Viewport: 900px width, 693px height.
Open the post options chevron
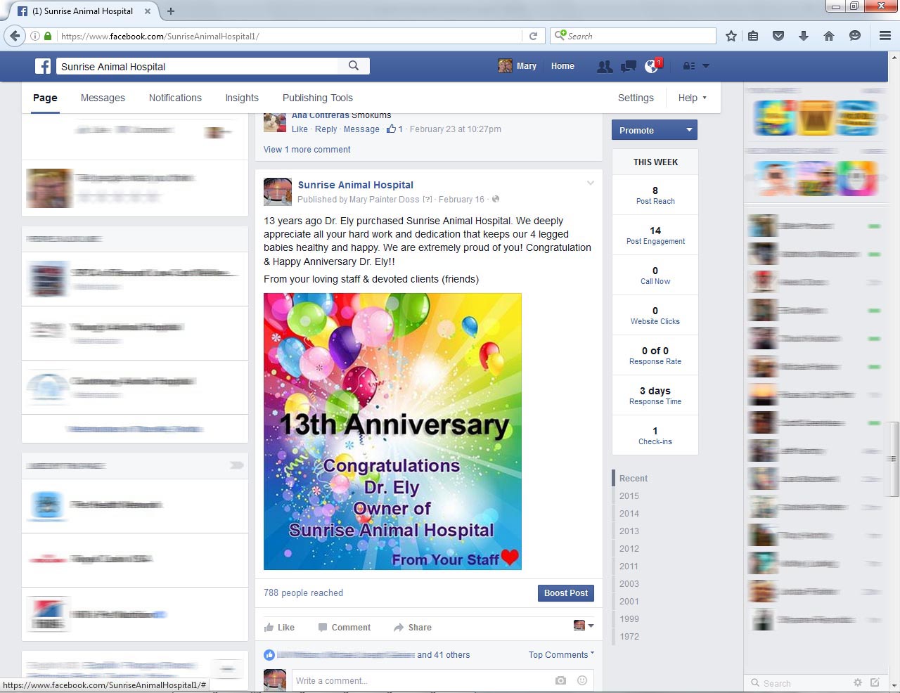tap(591, 183)
